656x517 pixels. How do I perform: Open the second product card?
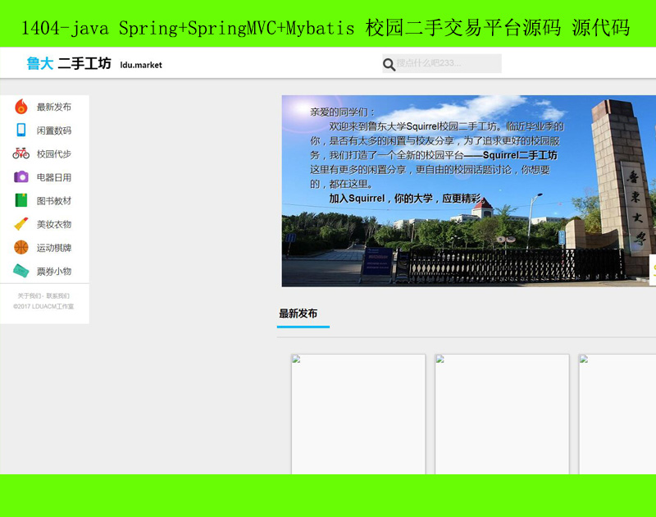(x=502, y=414)
